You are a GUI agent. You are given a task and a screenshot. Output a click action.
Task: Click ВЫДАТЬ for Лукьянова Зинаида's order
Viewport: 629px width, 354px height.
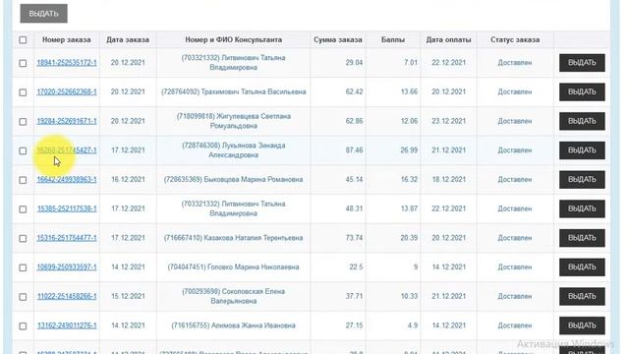pyautogui.click(x=582, y=150)
